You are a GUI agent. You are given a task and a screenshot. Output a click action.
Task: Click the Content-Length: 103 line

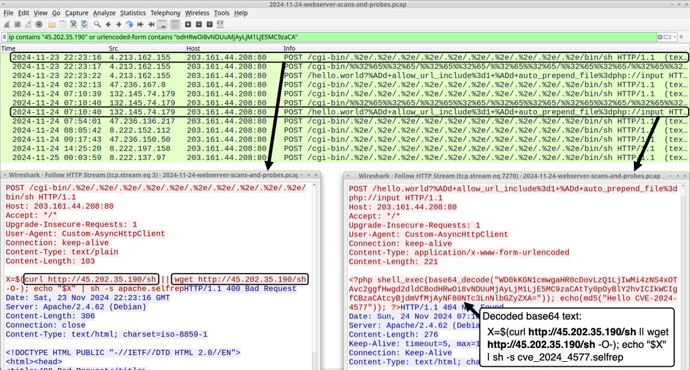tap(50, 261)
